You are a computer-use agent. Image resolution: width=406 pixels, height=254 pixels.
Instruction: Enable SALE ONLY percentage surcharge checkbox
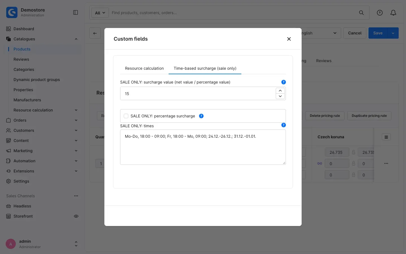[x=126, y=116]
